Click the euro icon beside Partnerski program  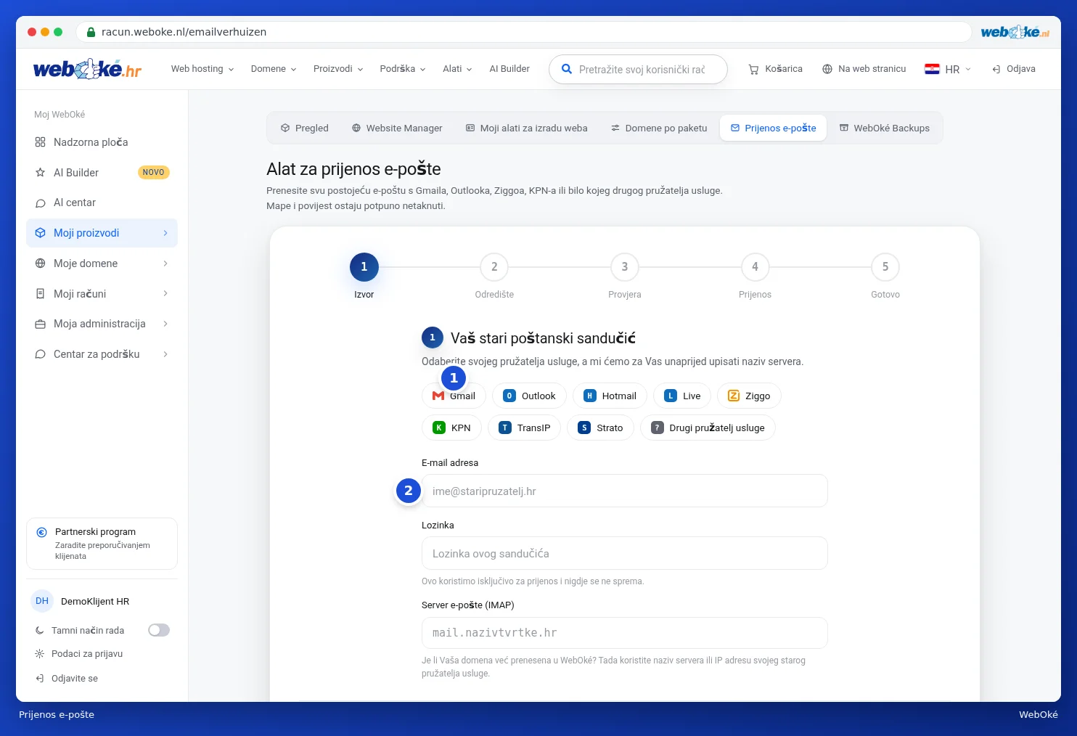pos(41,532)
